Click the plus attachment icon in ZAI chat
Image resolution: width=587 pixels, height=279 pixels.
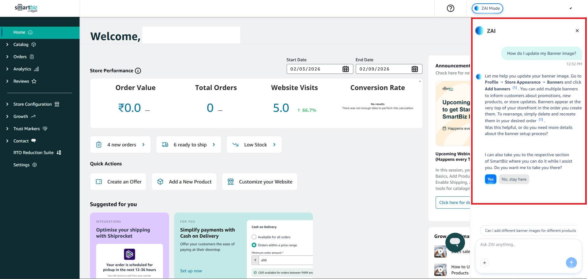(x=484, y=263)
